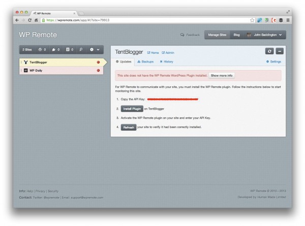Go to the browser home icon
305x226 pixels.
(x=36, y=20)
